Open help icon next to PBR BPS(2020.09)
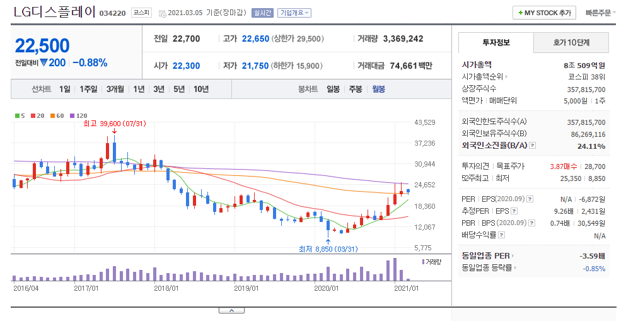This screenshot has width=626, height=321. [532, 223]
